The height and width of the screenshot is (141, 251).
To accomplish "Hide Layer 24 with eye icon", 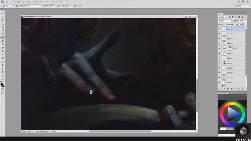I will (x=220, y=38).
